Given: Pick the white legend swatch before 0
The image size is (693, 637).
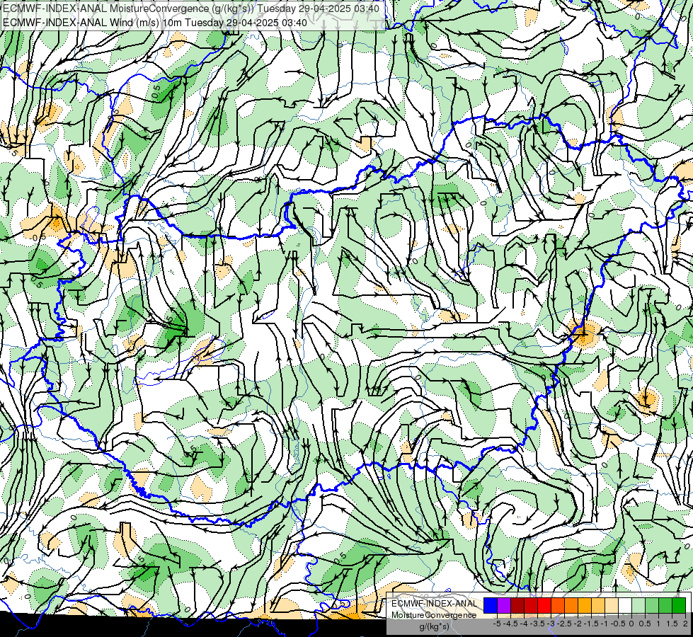Looking at the screenshot, I should coord(625,605).
